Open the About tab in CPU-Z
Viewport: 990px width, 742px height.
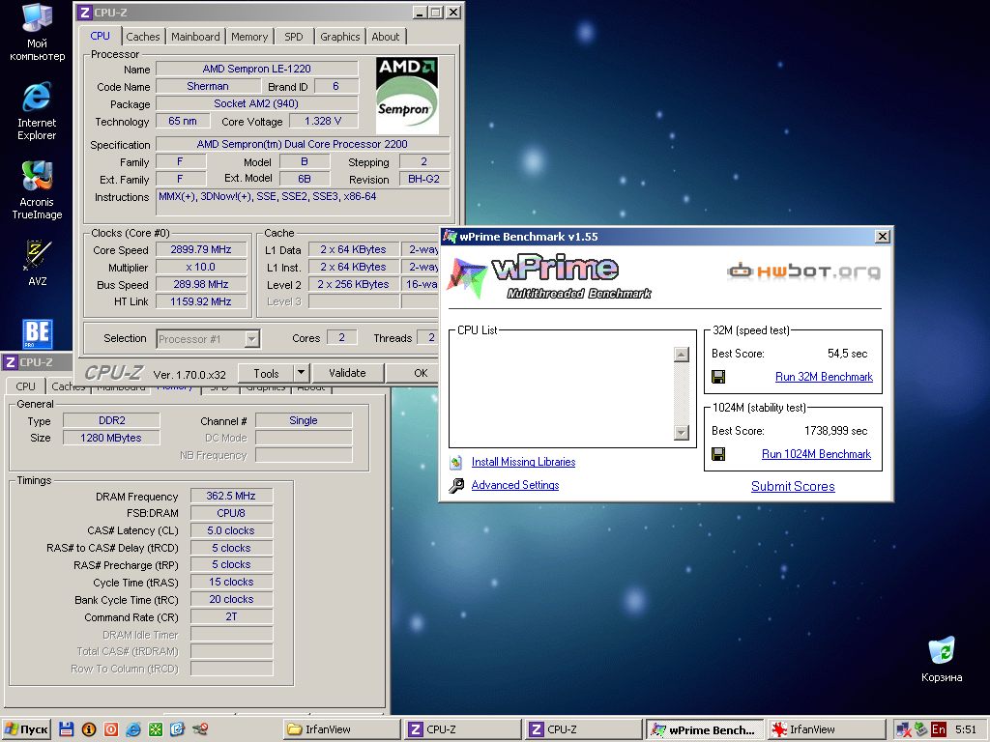click(x=385, y=37)
